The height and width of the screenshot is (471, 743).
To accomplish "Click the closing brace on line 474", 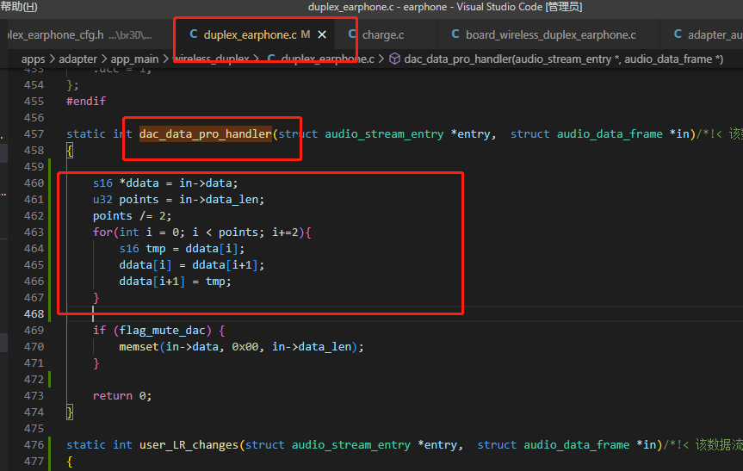I will (x=70, y=412).
